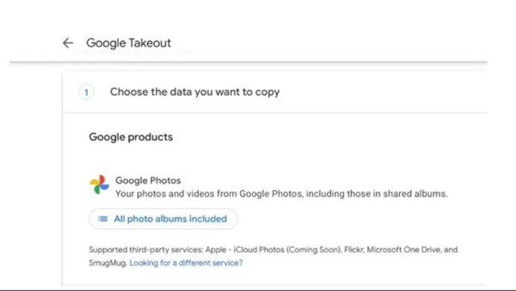Click the Google Photos description about shared albums
The image size is (516, 291).
[281, 194]
